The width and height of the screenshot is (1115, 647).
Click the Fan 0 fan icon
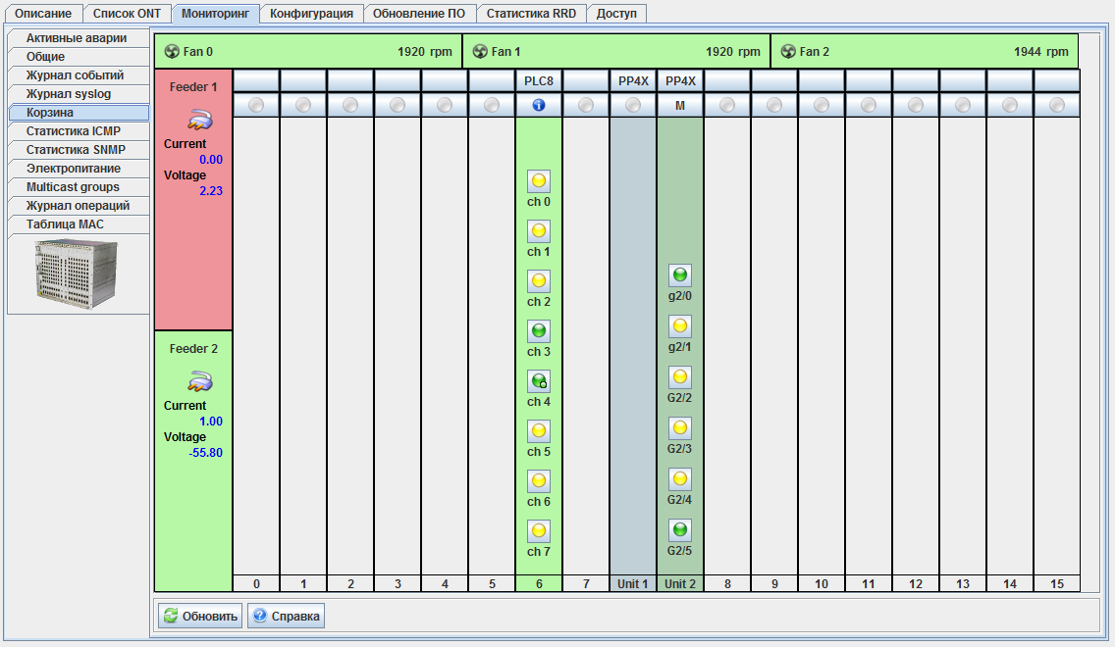pos(172,51)
